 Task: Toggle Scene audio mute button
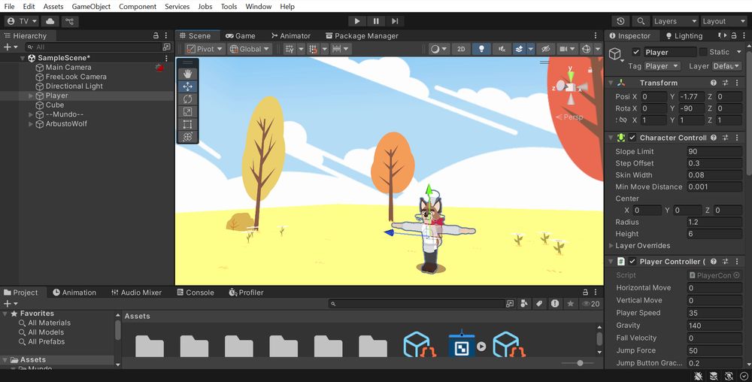[x=501, y=49]
